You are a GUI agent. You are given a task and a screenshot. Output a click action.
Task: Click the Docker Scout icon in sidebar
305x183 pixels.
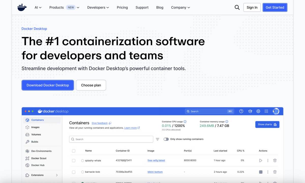pos(27,158)
